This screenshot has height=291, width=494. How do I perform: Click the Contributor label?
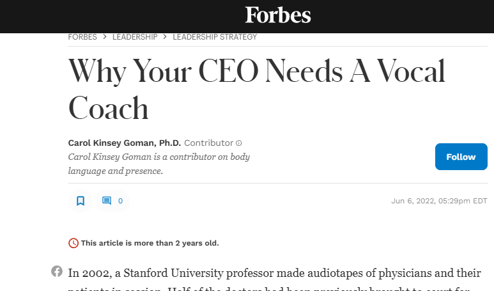[208, 143]
